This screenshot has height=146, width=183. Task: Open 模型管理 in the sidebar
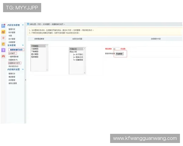point(12,77)
